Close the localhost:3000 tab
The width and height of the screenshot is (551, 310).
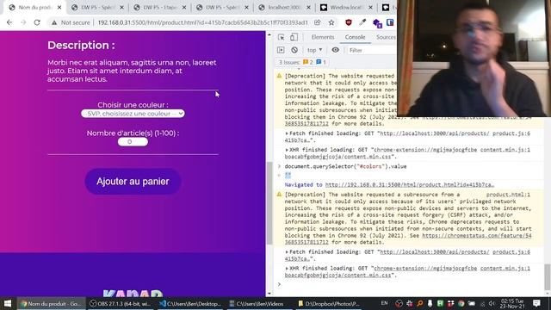coord(308,8)
